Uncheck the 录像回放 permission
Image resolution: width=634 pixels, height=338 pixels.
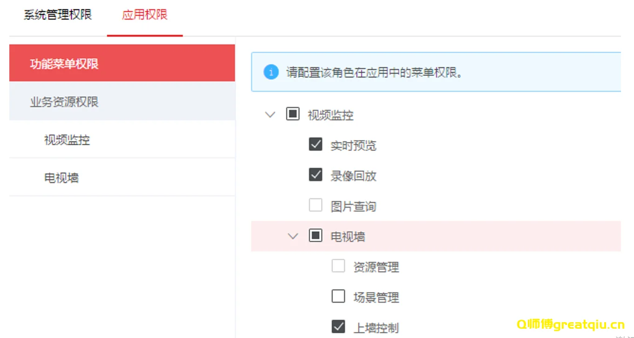(x=315, y=175)
